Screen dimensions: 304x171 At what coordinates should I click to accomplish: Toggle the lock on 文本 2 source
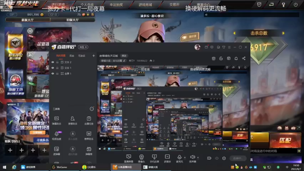(x=57, y=62)
